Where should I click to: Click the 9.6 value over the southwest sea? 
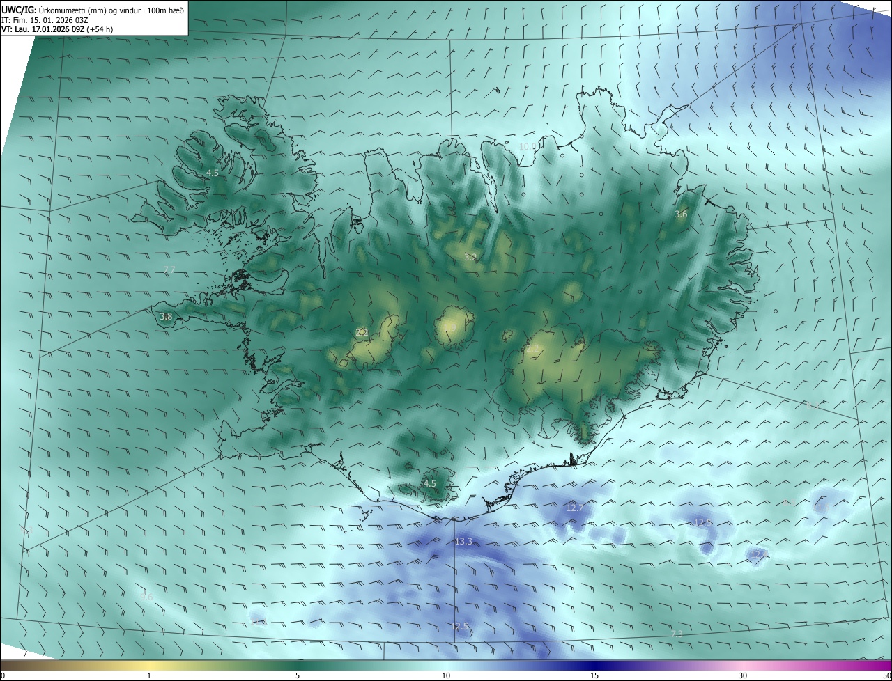click(146, 597)
